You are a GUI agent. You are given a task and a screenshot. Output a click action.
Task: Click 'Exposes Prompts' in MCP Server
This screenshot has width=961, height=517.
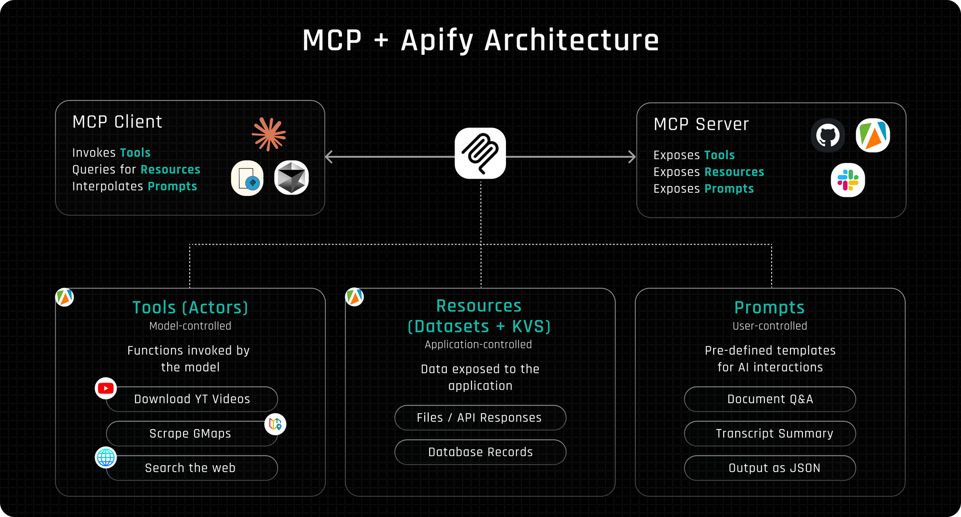click(x=703, y=189)
